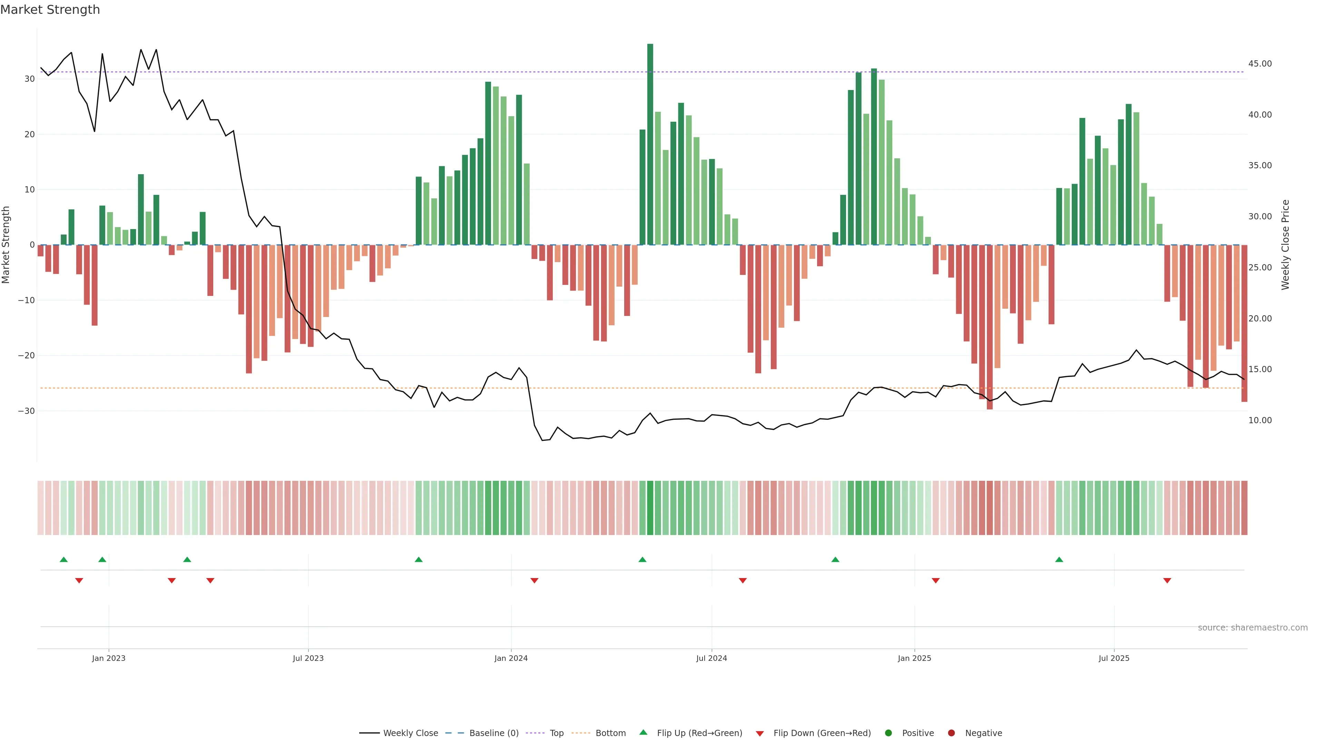This screenshot has height=745, width=1325.
Task: Click the Market Strength chart title
Action: click(x=50, y=10)
